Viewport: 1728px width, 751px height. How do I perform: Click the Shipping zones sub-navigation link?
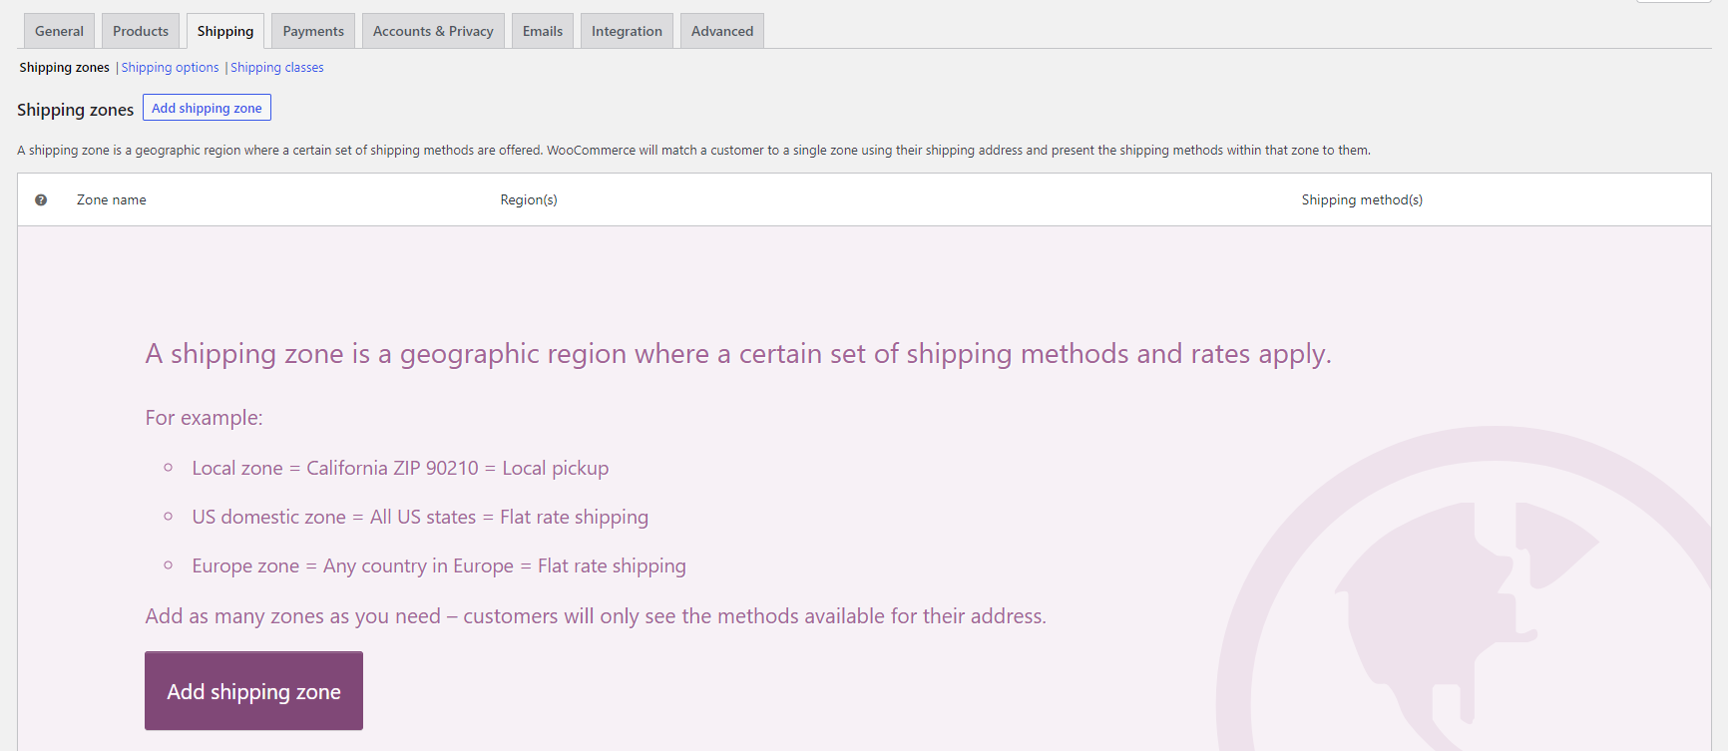(x=65, y=68)
